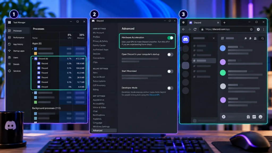
Task: Open the GIF picker in message bar
Action: click(x=254, y=117)
